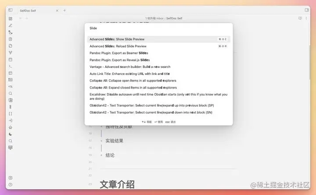
Task: Open the help question mark icon
Action: pos(11,184)
